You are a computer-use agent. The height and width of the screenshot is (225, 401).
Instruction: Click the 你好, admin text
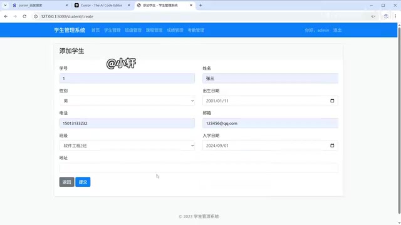pos(317,30)
